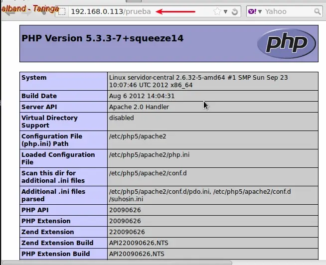This screenshot has height=265, width=326.
Task: Click the Virtual Directory Support disabled value
Action: (122, 118)
